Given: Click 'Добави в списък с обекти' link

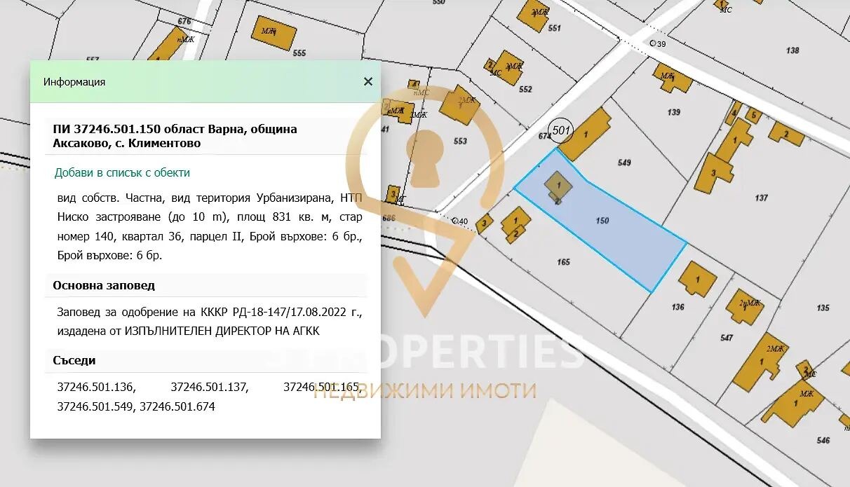Looking at the screenshot, I should click(123, 172).
